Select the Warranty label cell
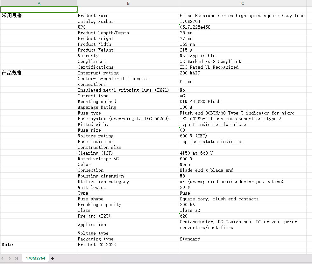The height and width of the screenshot is (264, 312). [x=128, y=56]
